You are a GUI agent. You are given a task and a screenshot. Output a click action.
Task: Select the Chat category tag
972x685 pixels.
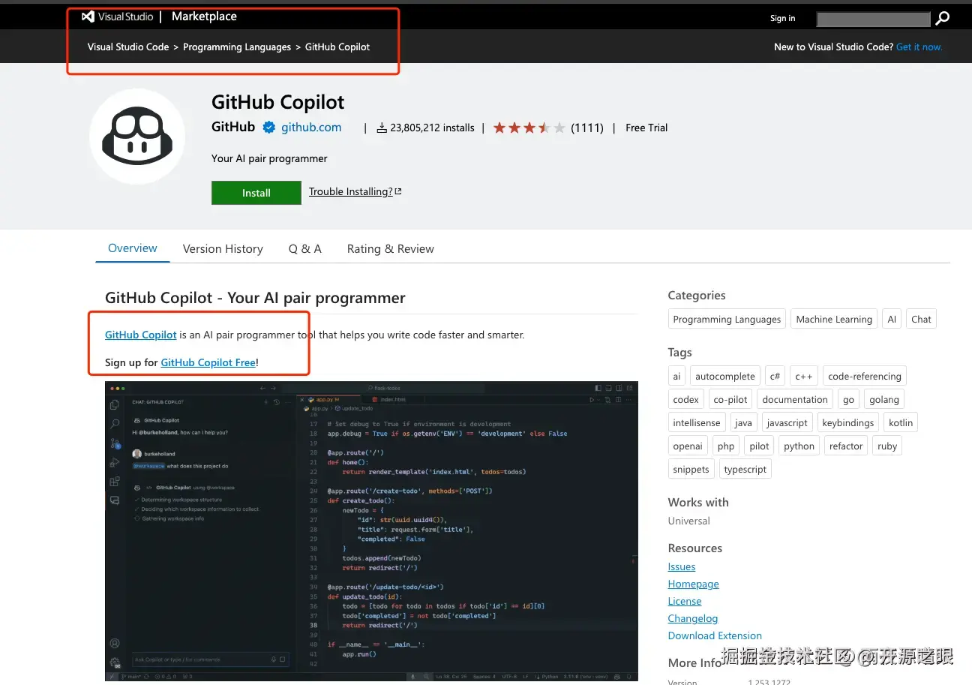[921, 319]
